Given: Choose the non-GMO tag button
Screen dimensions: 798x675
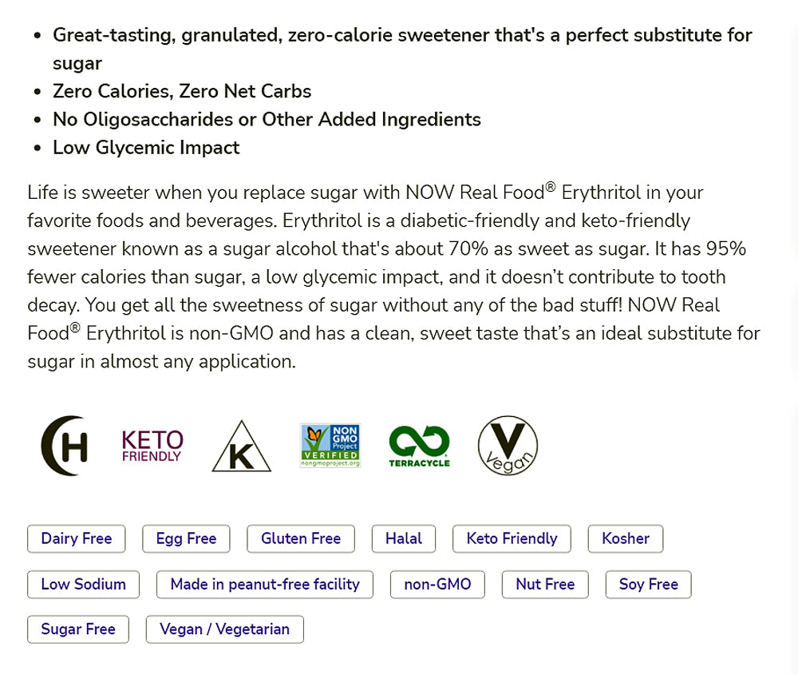Looking at the screenshot, I should [x=437, y=584].
